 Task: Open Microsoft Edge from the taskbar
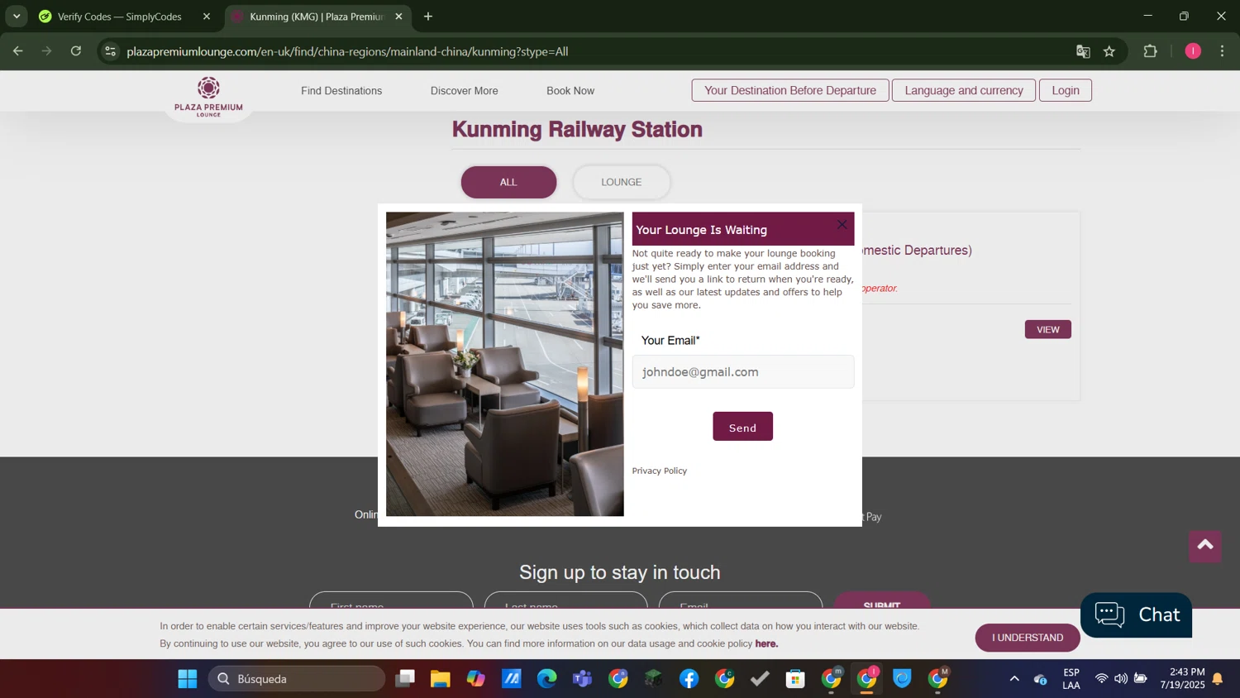tap(546, 679)
